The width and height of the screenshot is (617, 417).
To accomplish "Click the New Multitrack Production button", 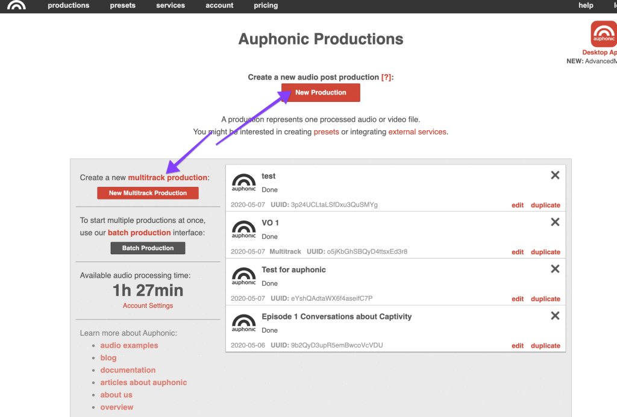I will coord(148,193).
